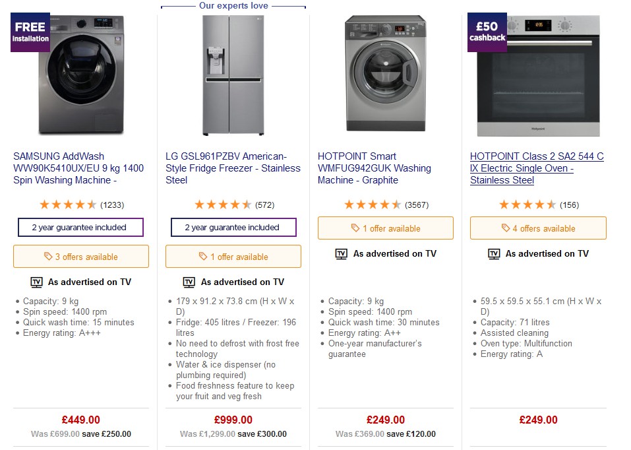Expand LG's 2 year guarantee included banner
Image resolution: width=631 pixels, height=450 pixels.
233,227
